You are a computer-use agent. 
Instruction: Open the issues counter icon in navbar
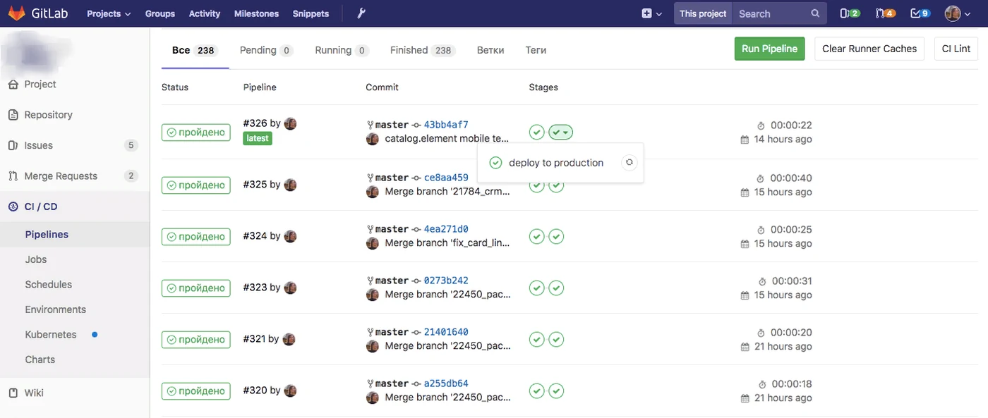tap(850, 13)
